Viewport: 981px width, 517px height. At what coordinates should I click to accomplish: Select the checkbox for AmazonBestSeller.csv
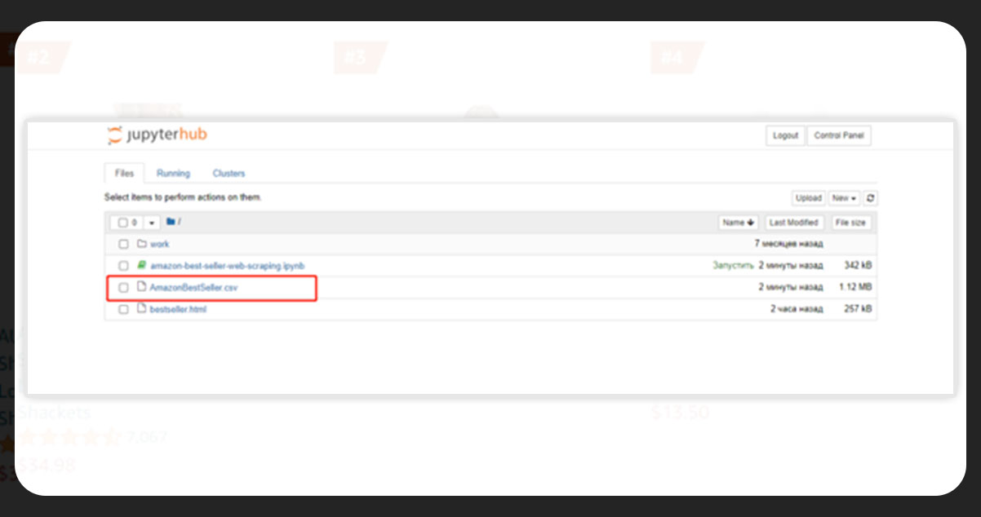coord(123,287)
